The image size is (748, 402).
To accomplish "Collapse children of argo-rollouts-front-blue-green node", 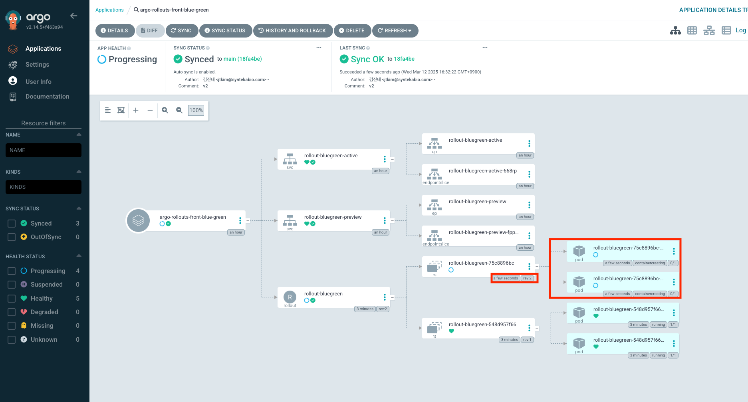I will 248,221.
